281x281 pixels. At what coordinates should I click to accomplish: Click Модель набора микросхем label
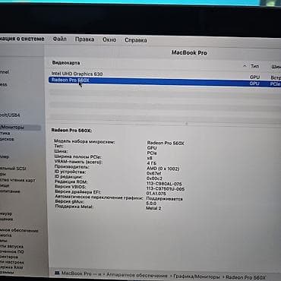pyautogui.click(x=84, y=142)
